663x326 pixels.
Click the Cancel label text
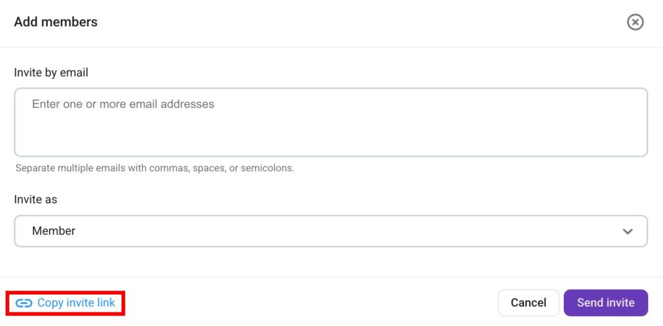tap(528, 303)
